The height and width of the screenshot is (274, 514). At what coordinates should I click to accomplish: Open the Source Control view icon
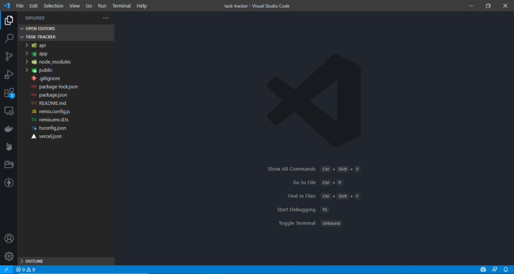pos(9,57)
